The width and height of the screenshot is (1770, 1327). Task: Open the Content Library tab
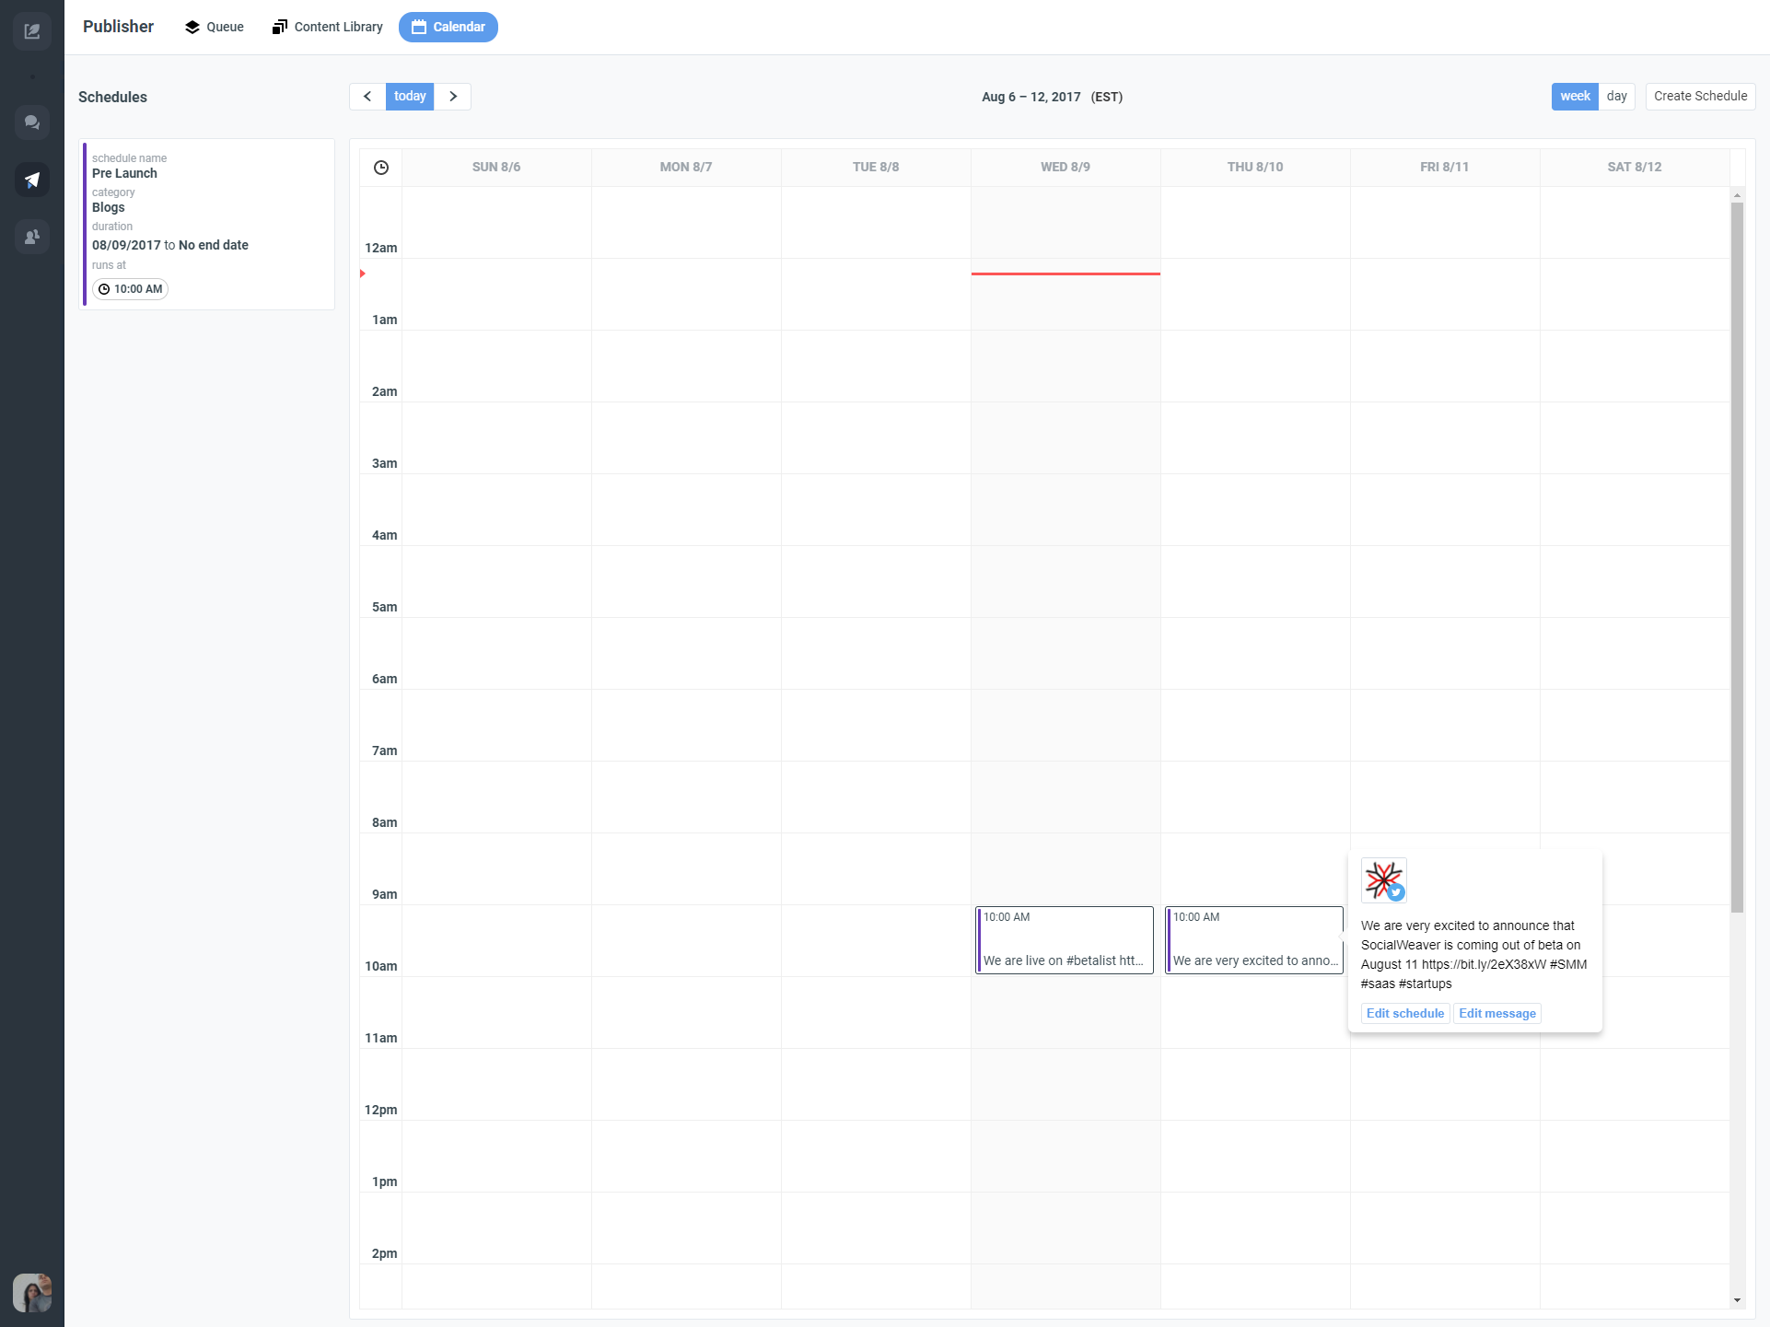click(328, 27)
